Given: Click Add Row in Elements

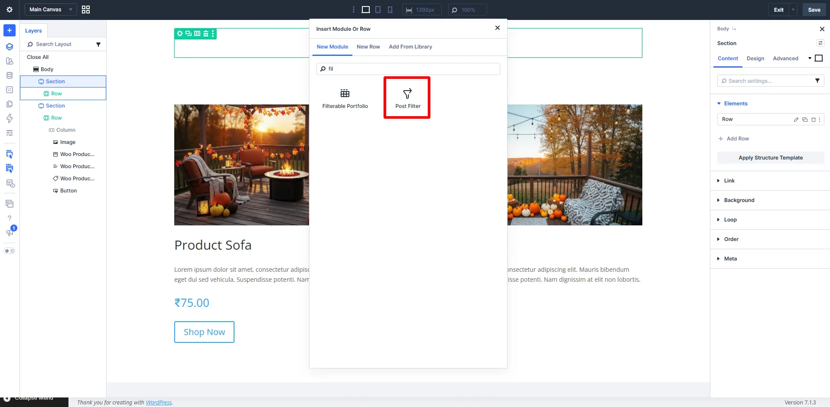Looking at the screenshot, I should point(733,139).
